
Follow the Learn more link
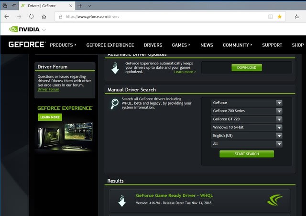(x=185, y=72)
